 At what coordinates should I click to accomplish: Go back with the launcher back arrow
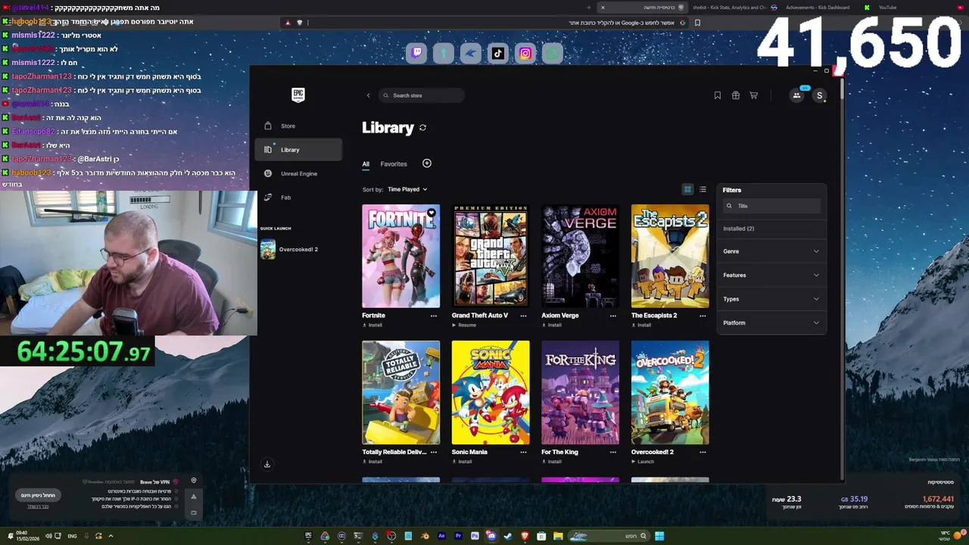point(369,95)
